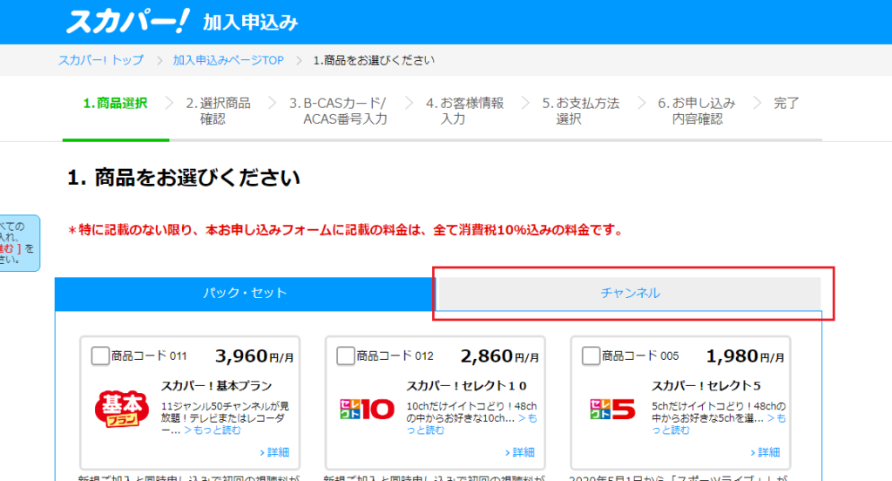892x481 pixels.
Task: Switch to the チャンネル tab
Action: (x=630, y=294)
